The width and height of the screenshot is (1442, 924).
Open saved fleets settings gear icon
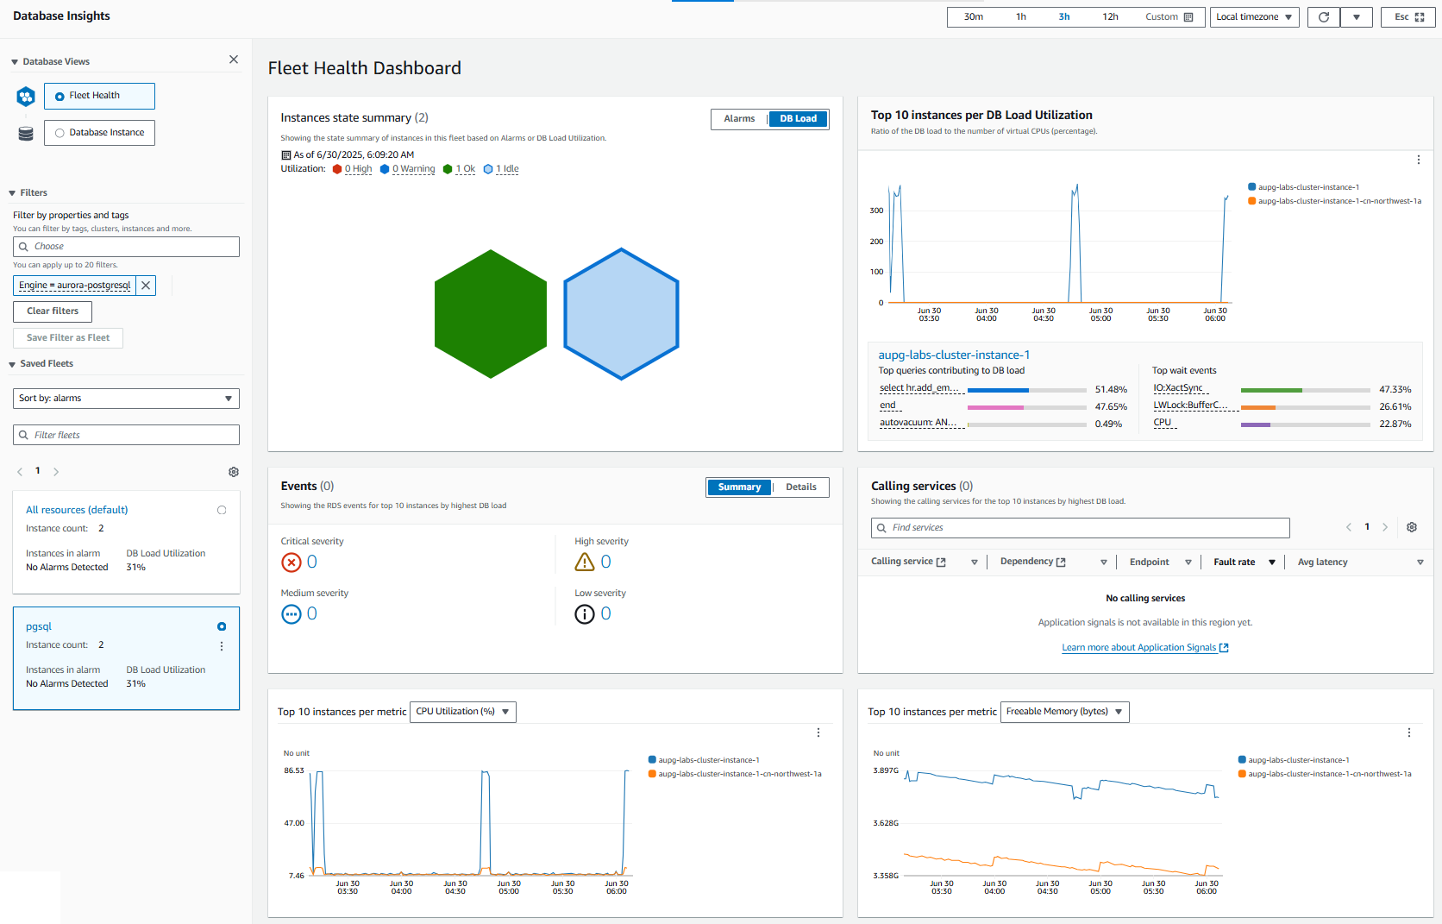pyautogui.click(x=234, y=472)
